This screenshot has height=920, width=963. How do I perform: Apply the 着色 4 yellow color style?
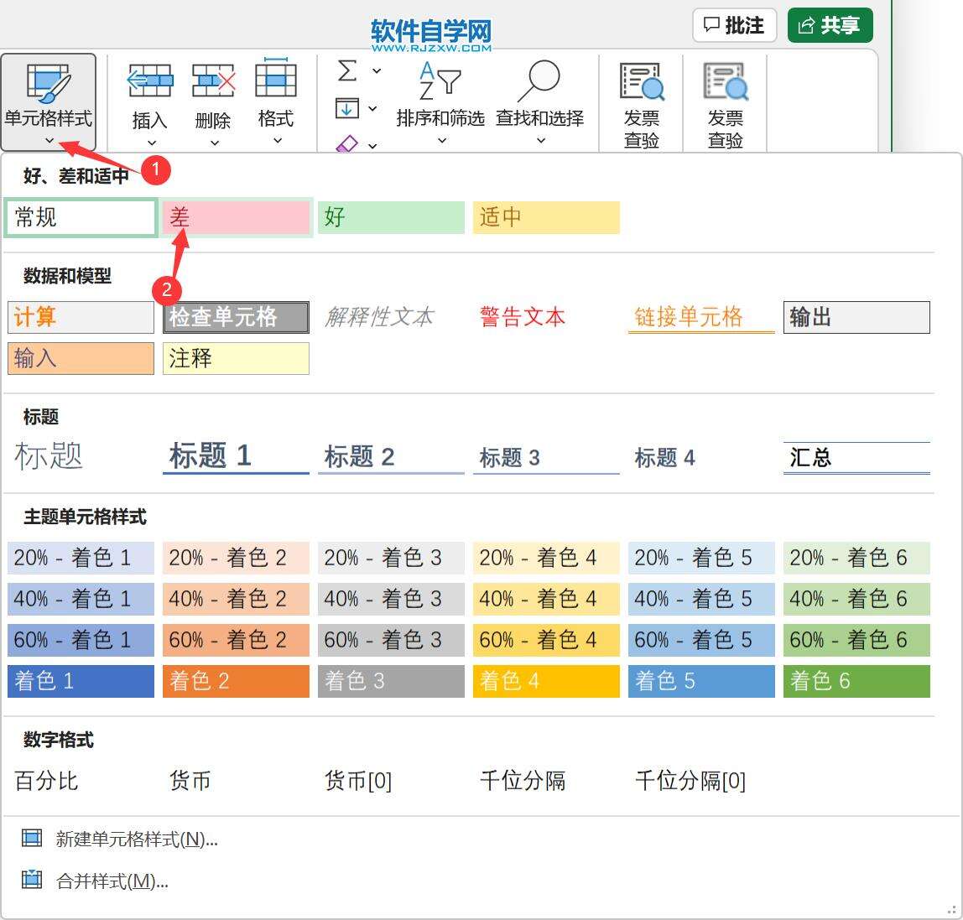[546, 681]
